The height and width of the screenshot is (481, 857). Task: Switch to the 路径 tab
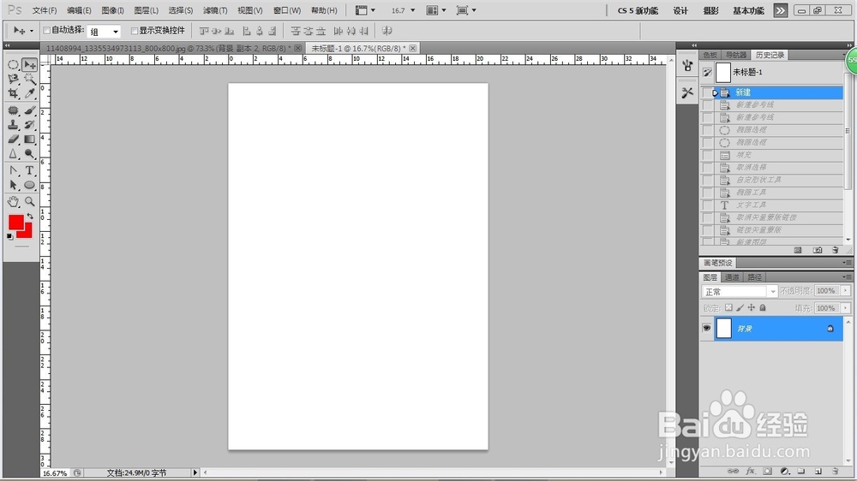754,277
